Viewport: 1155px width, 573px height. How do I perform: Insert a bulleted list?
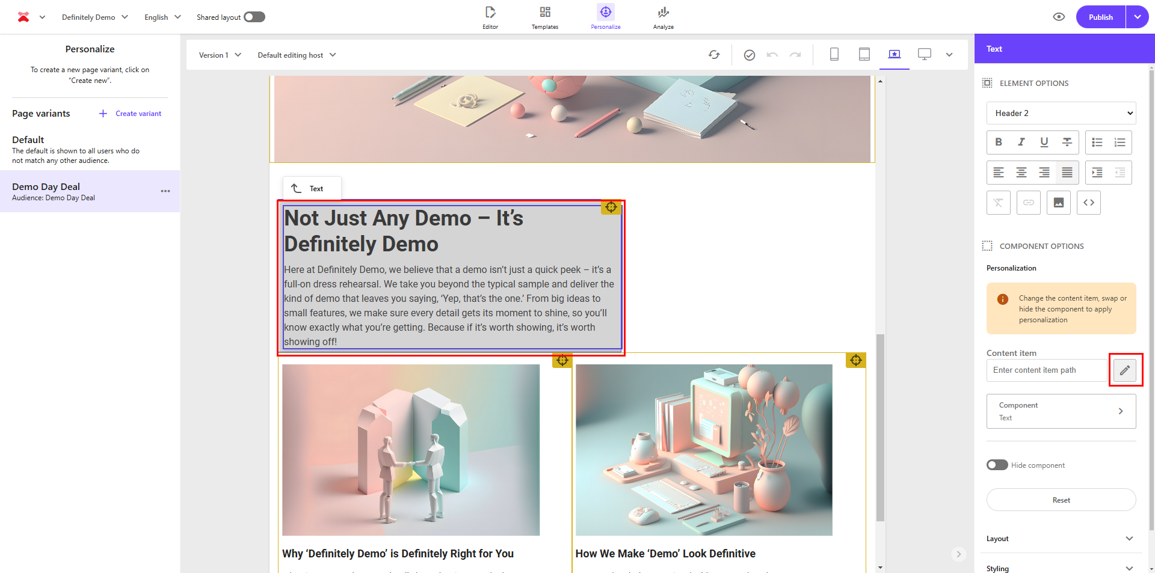coord(1097,142)
